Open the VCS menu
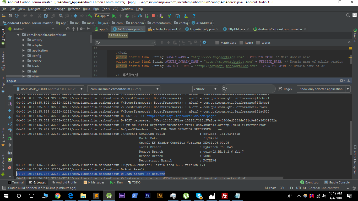Screen dimensions: 358x201 coord(115,9)
